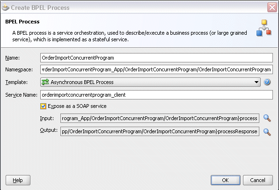279x190 pixels.
Task: Click the Output processResponse field
Action: [160, 131]
